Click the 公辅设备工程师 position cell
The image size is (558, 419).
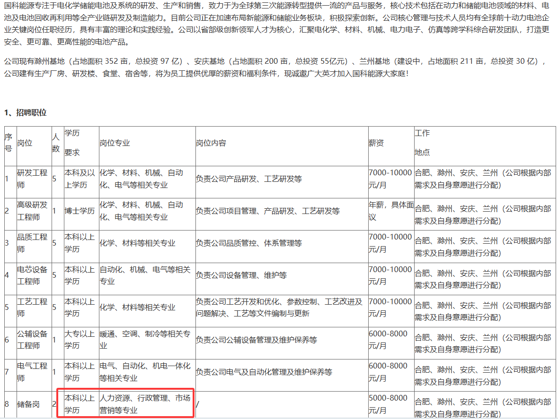coord(32,340)
